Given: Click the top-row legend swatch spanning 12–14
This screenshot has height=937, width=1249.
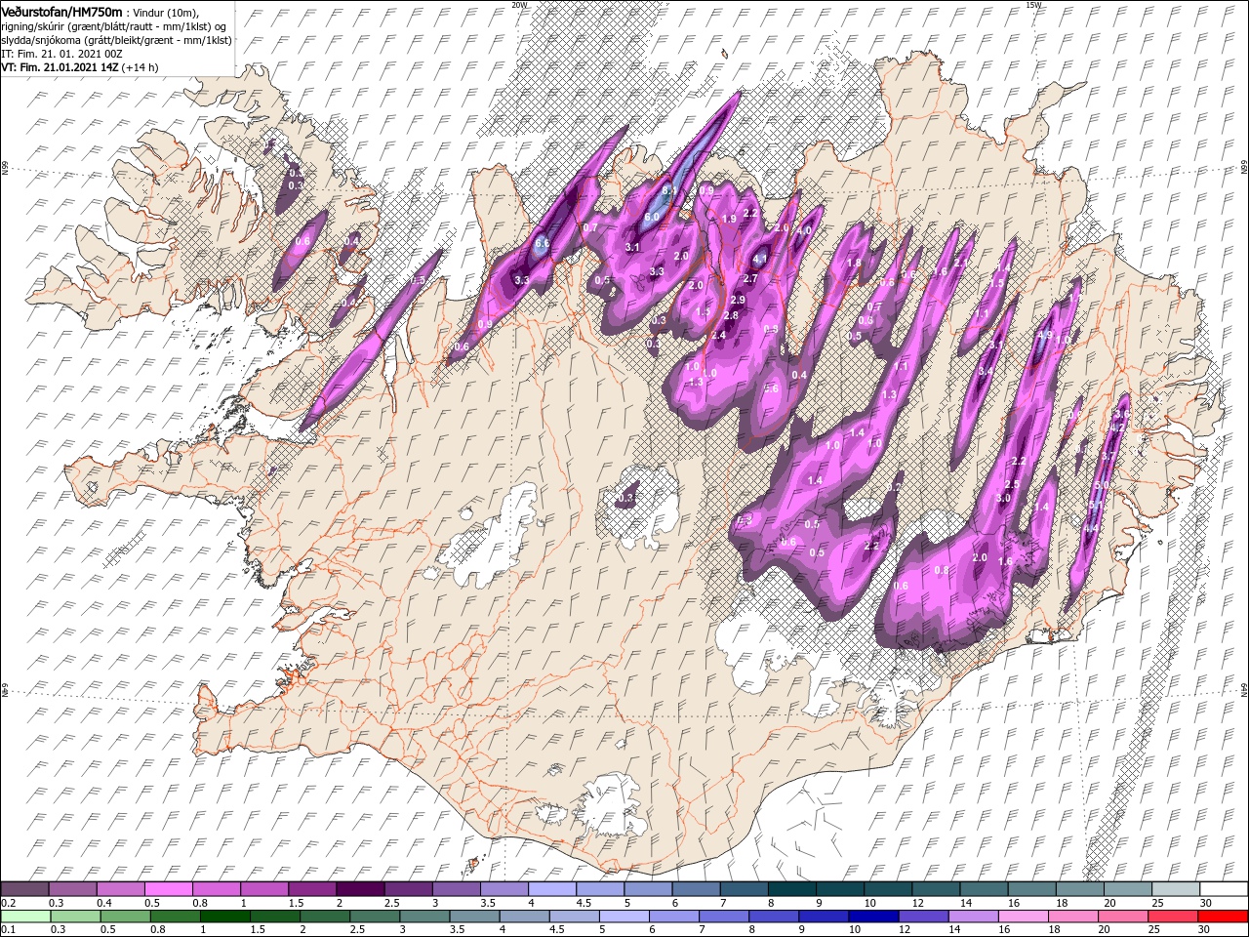Looking at the screenshot, I should (x=936, y=889).
